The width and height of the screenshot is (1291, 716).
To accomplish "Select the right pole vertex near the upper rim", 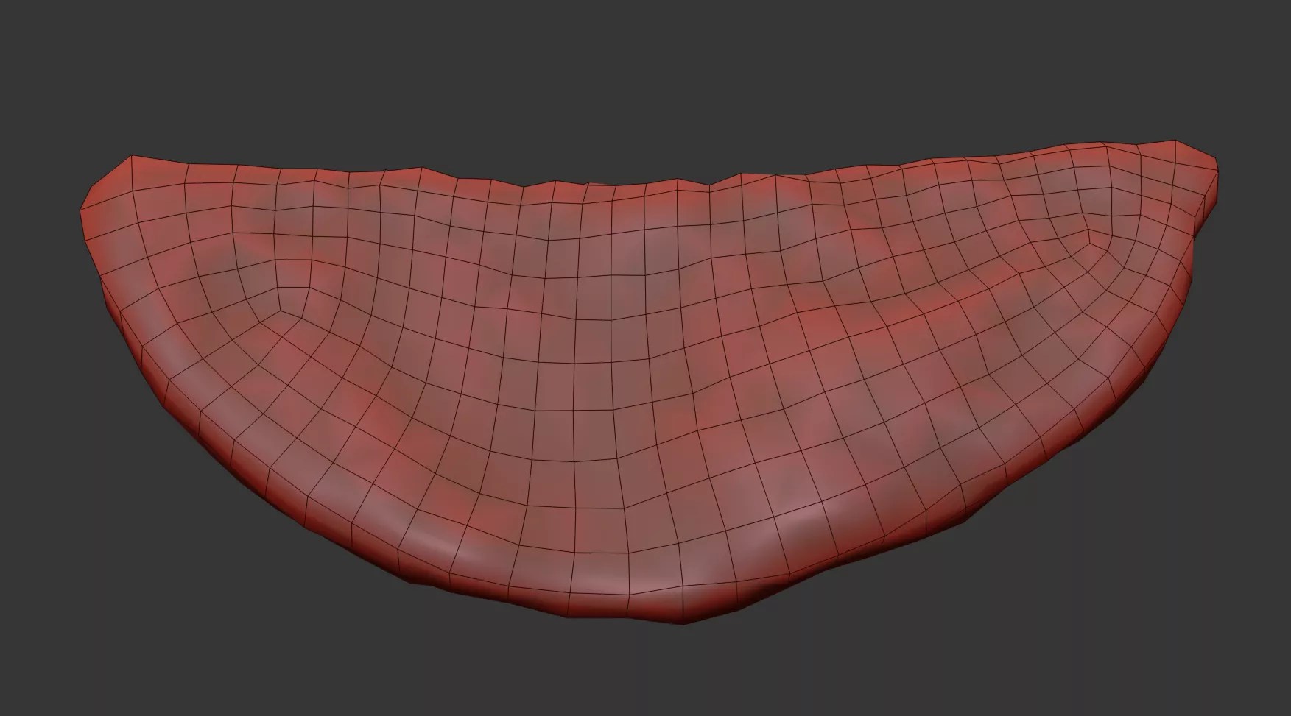I will tap(1088, 233).
